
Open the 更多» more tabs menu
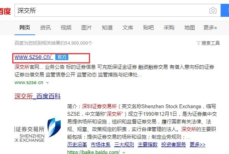(x=210, y=28)
